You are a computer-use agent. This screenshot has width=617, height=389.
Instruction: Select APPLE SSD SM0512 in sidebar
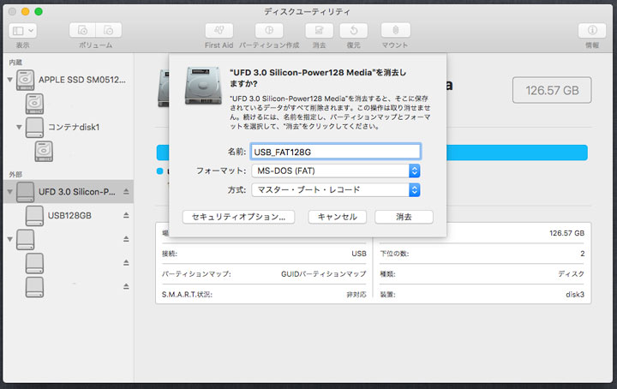[x=81, y=80]
